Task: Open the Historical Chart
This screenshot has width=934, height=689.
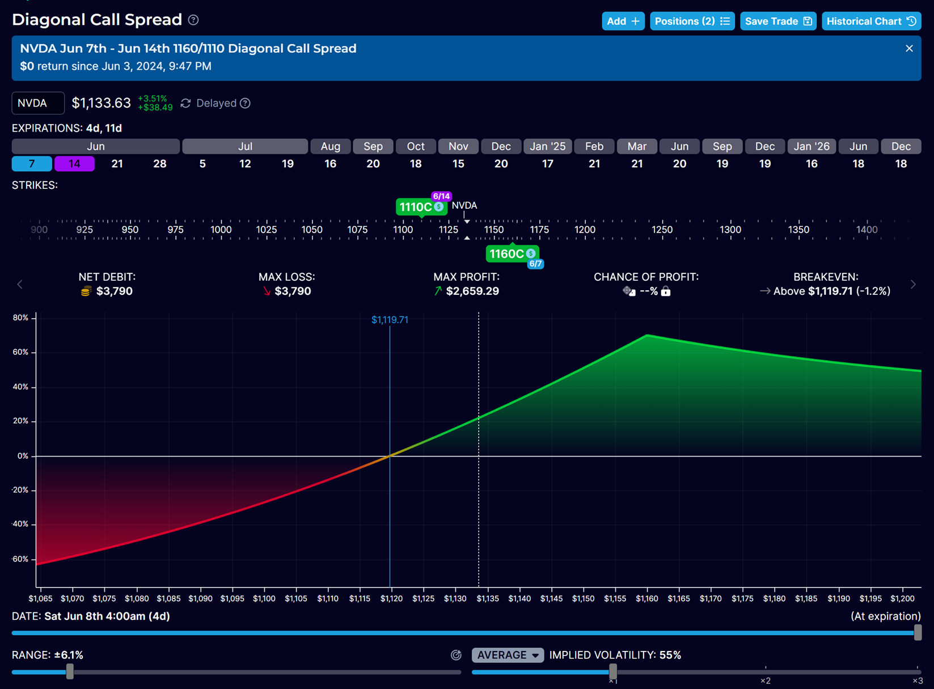Action: (x=871, y=21)
